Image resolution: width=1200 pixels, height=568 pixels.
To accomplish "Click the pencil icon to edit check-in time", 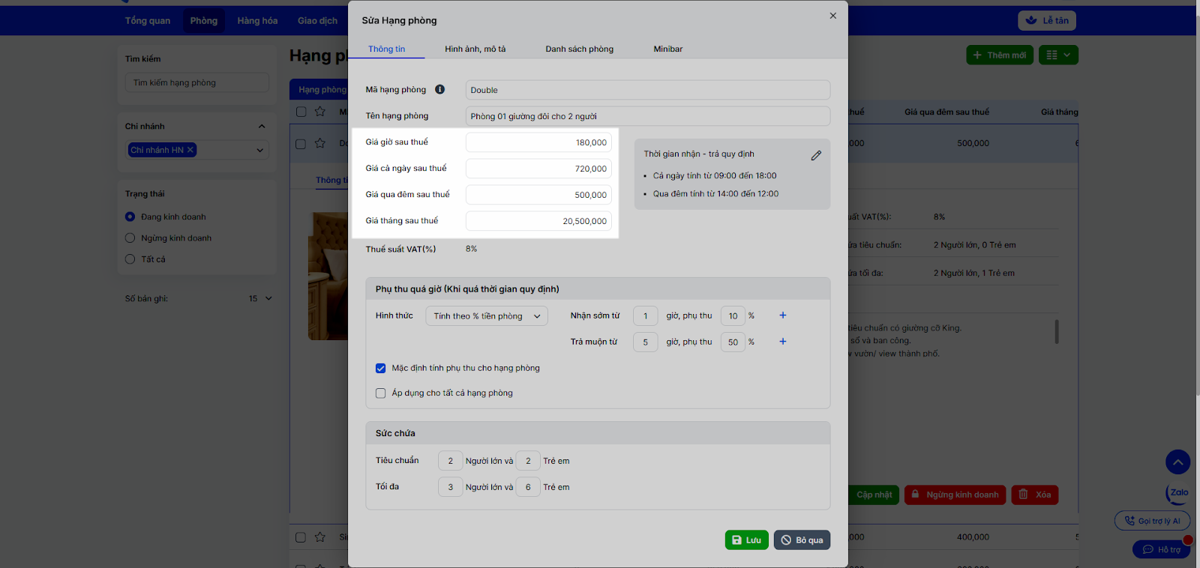I will [x=816, y=155].
